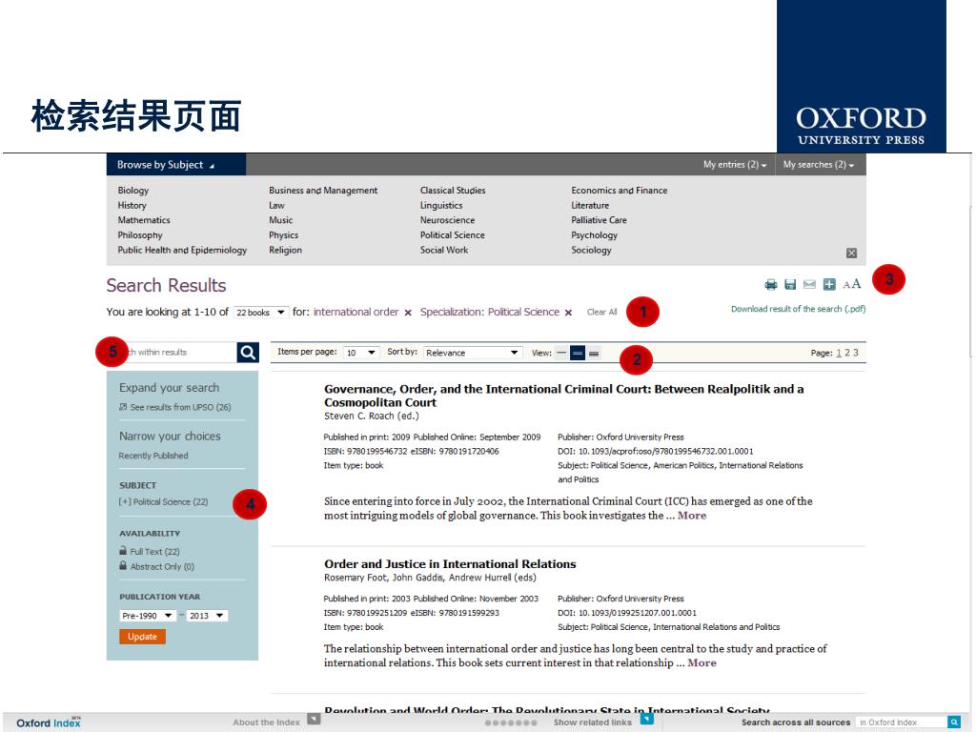The width and height of the screenshot is (976, 732).
Task: Go to results page 2
Action: (847, 353)
